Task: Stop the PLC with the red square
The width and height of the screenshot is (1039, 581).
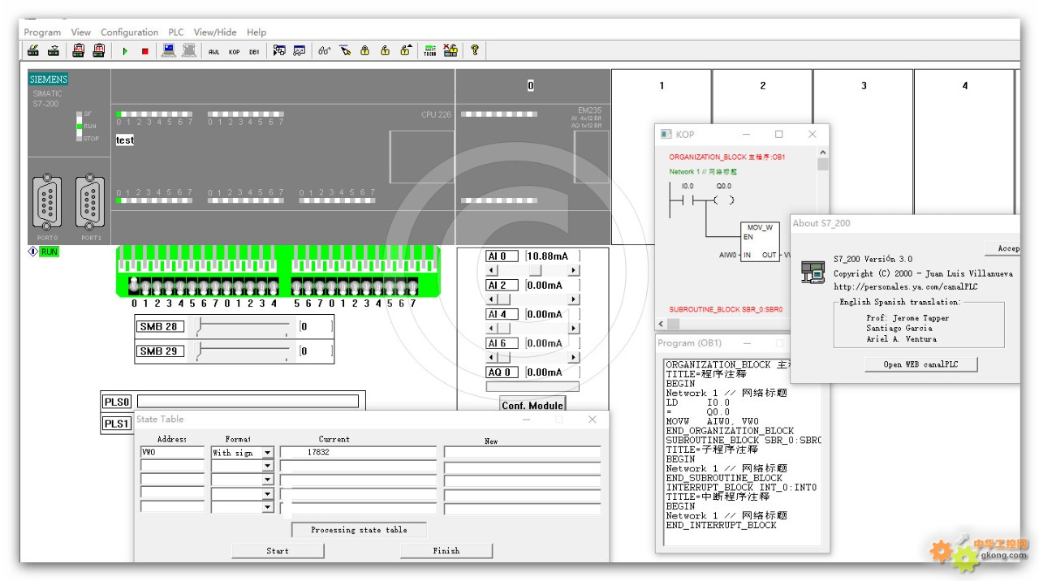Action: pos(145,51)
